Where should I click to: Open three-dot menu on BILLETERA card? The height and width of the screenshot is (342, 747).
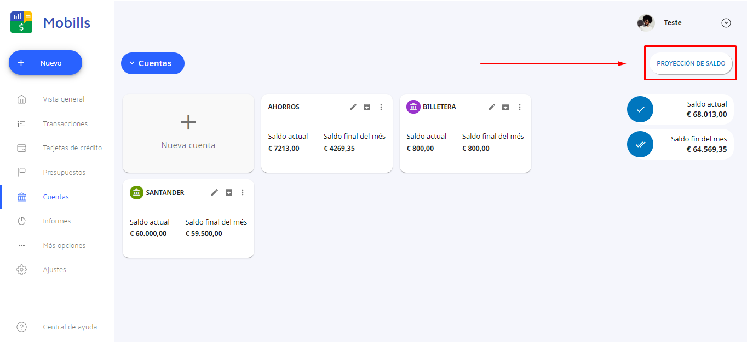click(x=520, y=107)
